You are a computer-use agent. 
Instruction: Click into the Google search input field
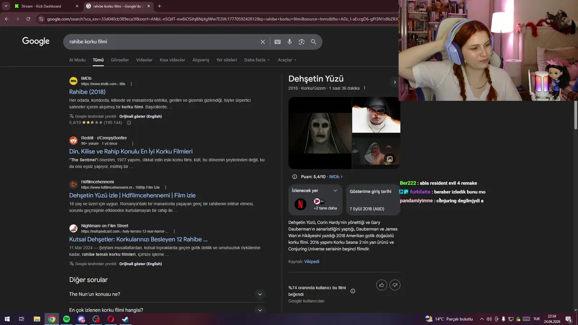[163, 42]
